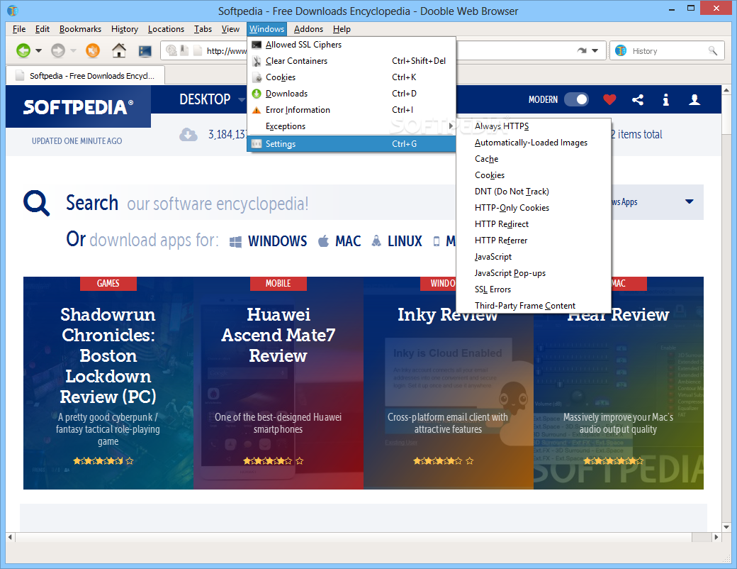
Task: Click the info 'i' icon on Softpedia header
Action: [x=665, y=99]
